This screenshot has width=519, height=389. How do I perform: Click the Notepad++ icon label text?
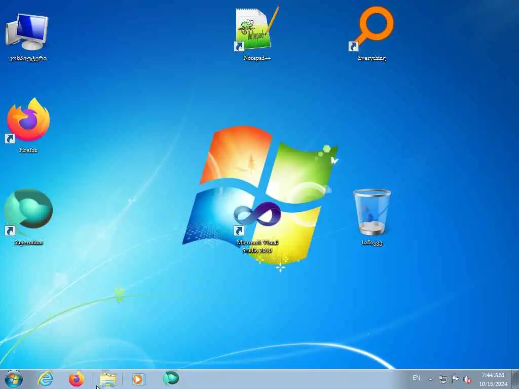(x=257, y=58)
